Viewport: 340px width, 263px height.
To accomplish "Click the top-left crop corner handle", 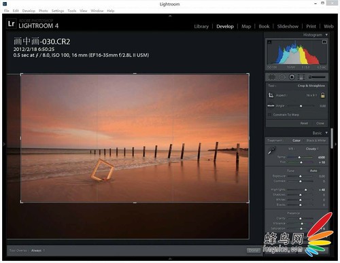I will click(x=22, y=75).
